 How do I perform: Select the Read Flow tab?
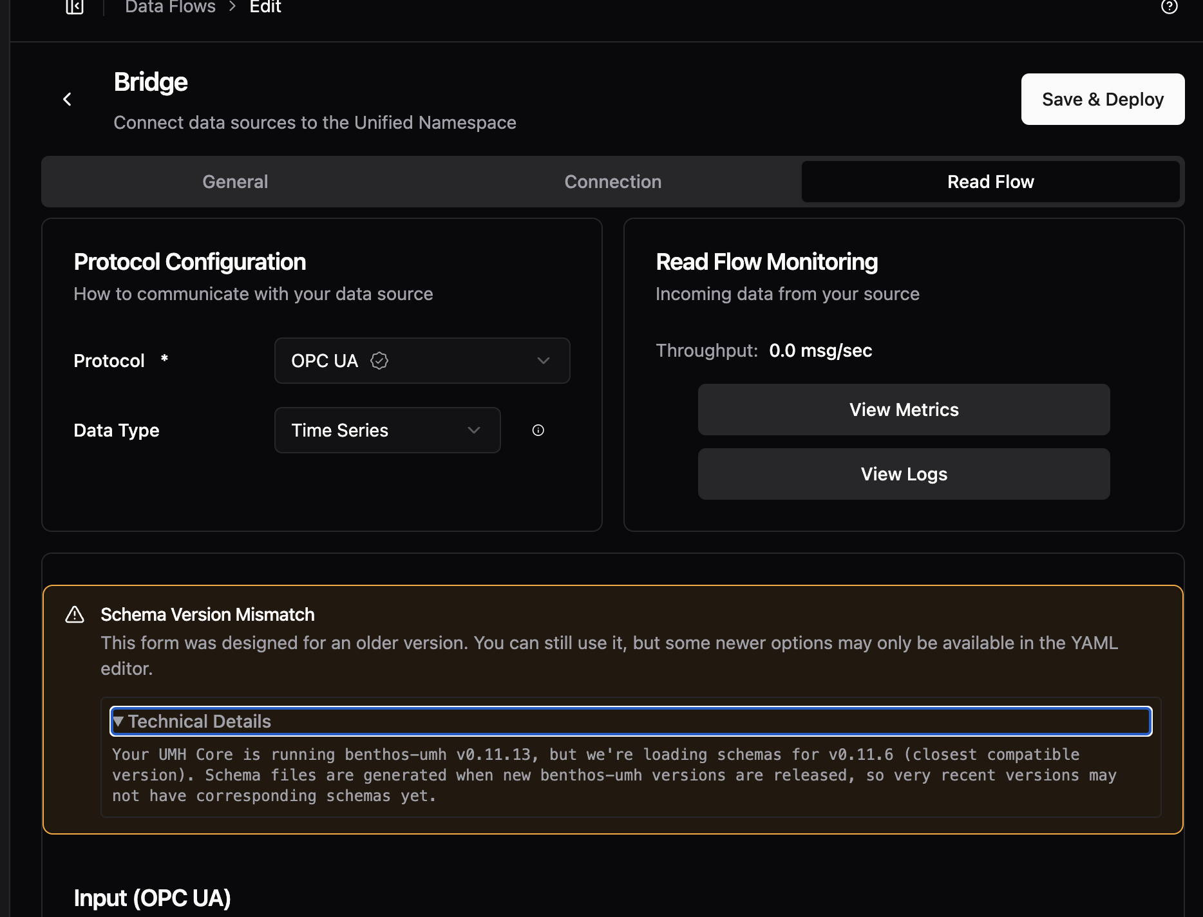point(990,182)
